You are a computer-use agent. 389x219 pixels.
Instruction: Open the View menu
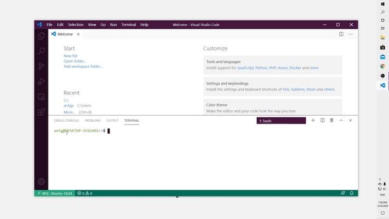tap(92, 24)
